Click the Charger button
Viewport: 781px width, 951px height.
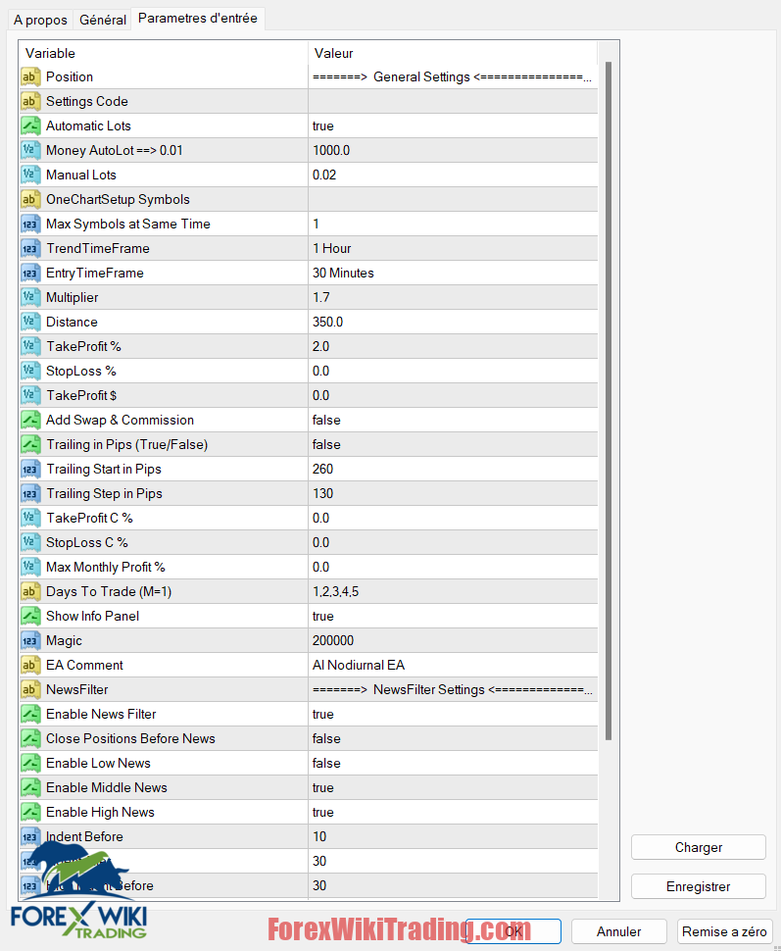pos(699,847)
